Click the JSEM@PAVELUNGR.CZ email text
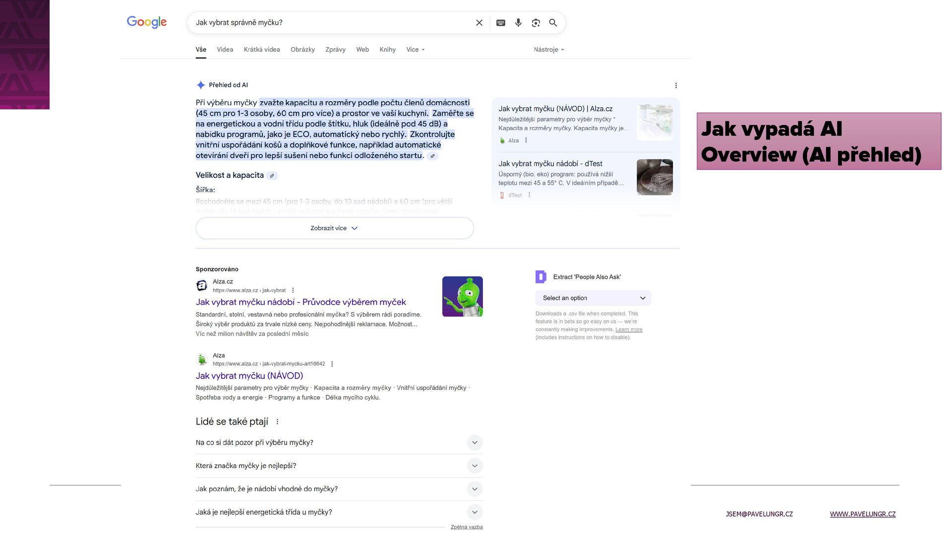Screen dimensions: 952x535 pyautogui.click(x=759, y=514)
